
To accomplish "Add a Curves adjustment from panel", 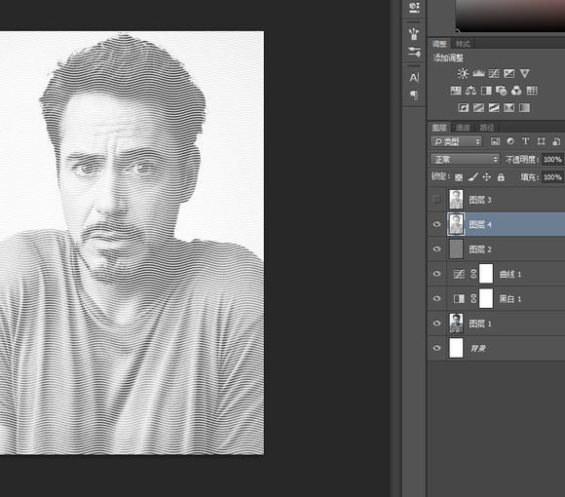I will click(x=494, y=73).
